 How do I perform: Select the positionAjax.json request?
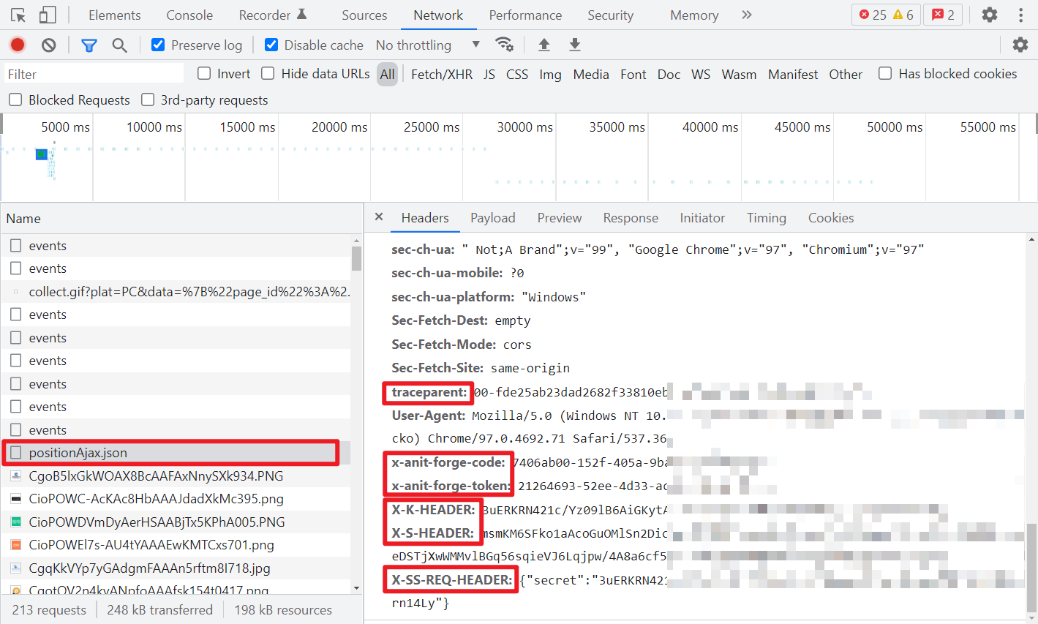[x=176, y=453]
